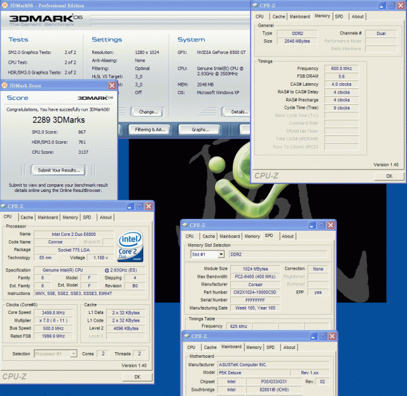Click the 600.0 MHz memory frequency field
Viewport: 407px width, 396px height.
(341, 69)
